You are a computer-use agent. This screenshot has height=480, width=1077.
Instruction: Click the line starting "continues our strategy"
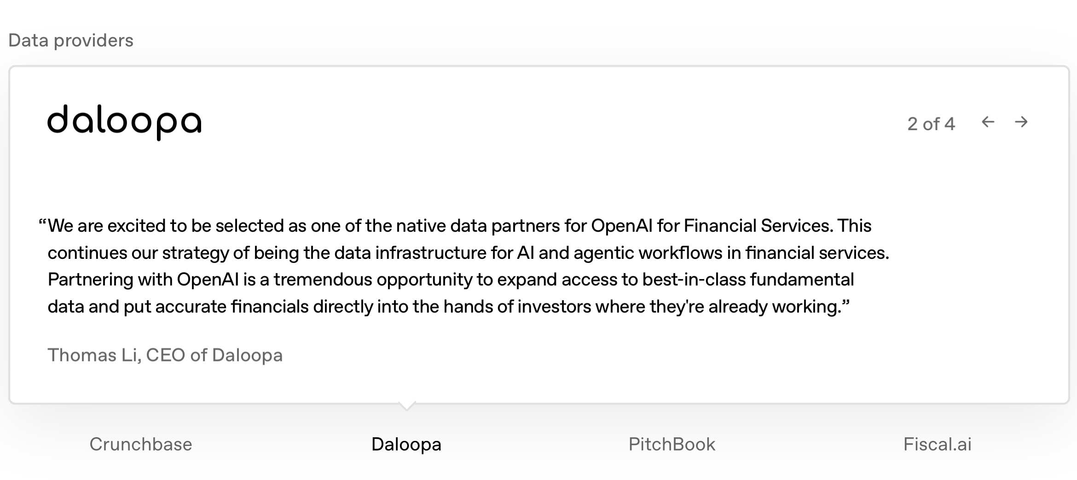point(469,253)
